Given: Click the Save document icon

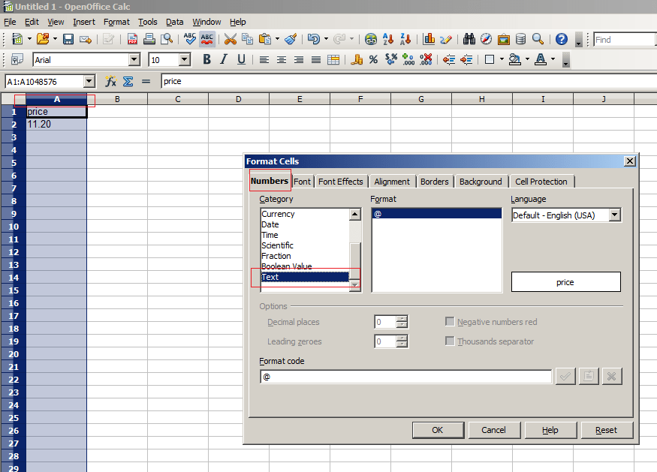Looking at the screenshot, I should pyautogui.click(x=68, y=39).
